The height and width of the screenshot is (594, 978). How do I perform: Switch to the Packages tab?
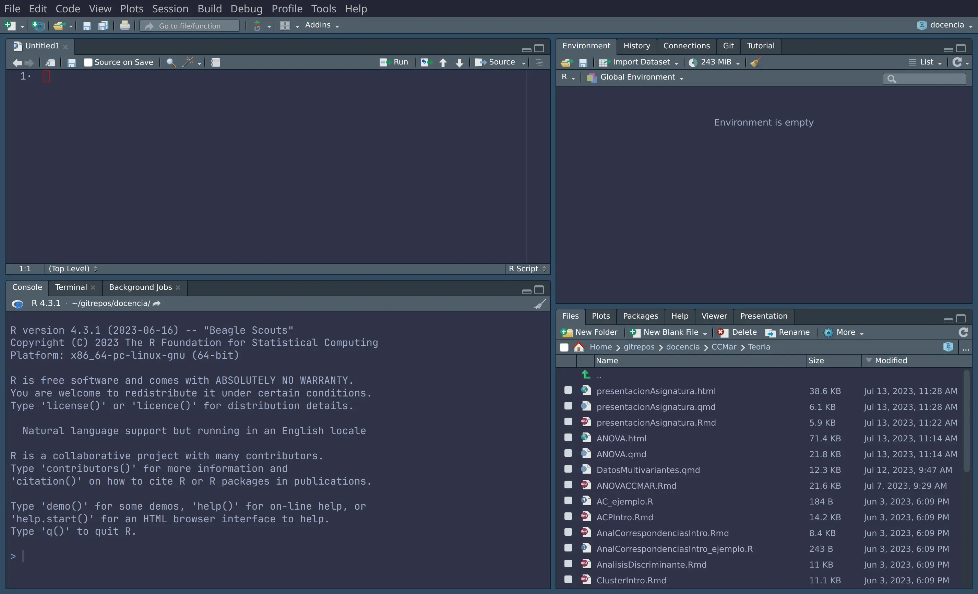pos(640,316)
